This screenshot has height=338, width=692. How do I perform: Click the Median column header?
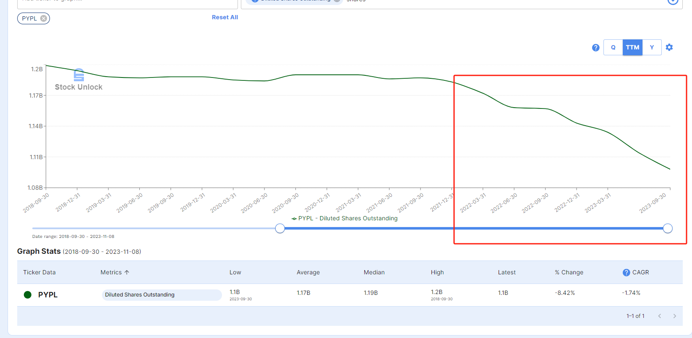(374, 272)
